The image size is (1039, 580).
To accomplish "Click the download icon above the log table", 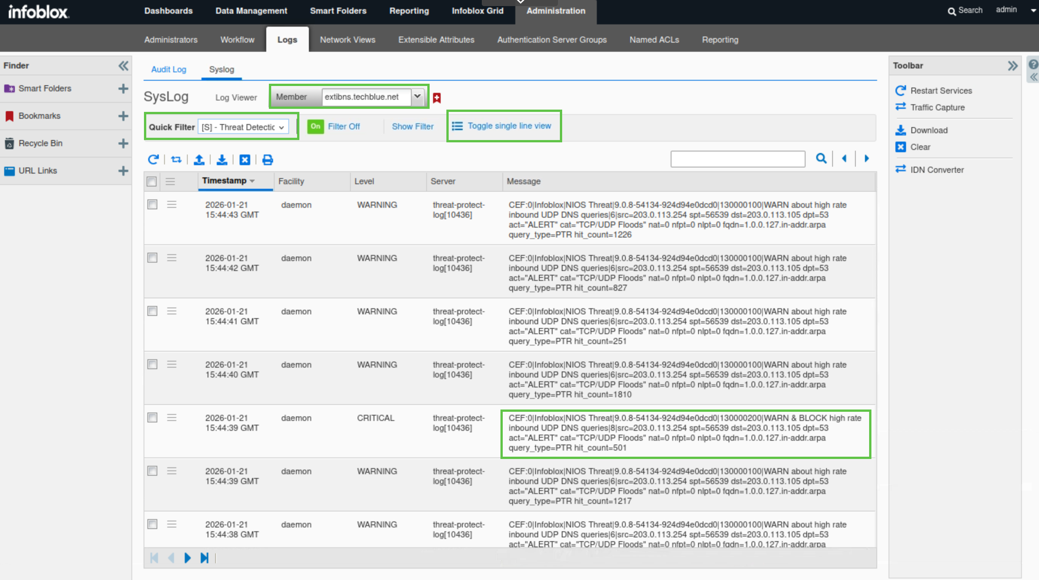I will [x=221, y=159].
